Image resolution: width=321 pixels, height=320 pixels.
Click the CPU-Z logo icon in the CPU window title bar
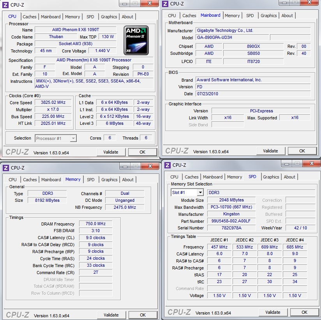5,5
